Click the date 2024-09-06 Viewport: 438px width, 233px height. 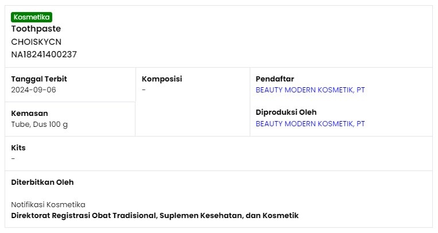point(33,90)
